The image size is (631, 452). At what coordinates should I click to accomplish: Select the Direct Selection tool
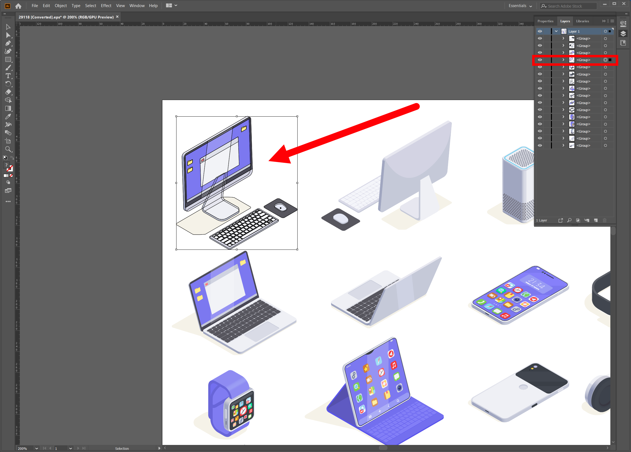tap(8, 35)
